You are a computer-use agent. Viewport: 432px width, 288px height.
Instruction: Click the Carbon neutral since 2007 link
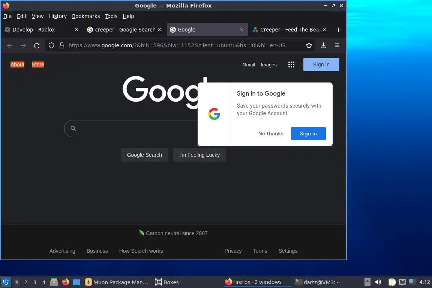click(x=173, y=233)
